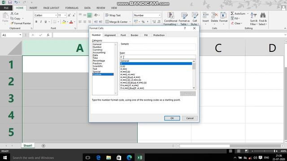Click the Type input field in dialog
Image resolution: width=287 pixels, height=161 pixels.
(157, 57)
